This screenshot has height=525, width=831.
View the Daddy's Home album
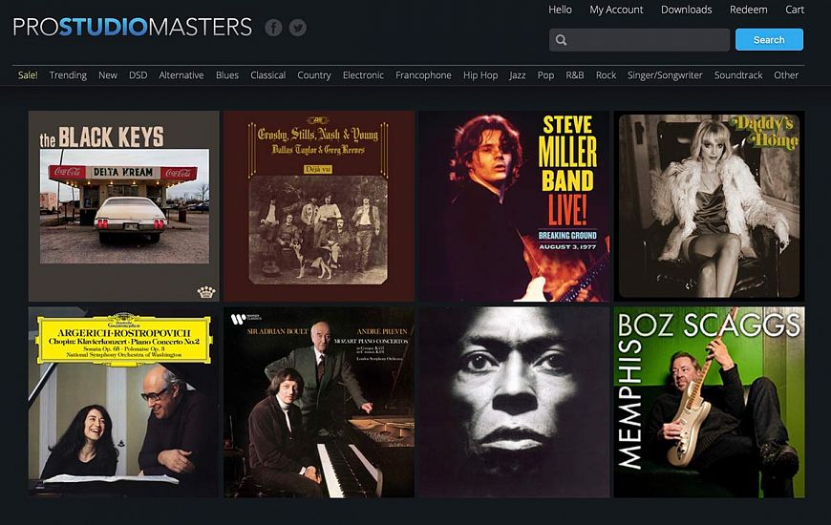click(709, 206)
